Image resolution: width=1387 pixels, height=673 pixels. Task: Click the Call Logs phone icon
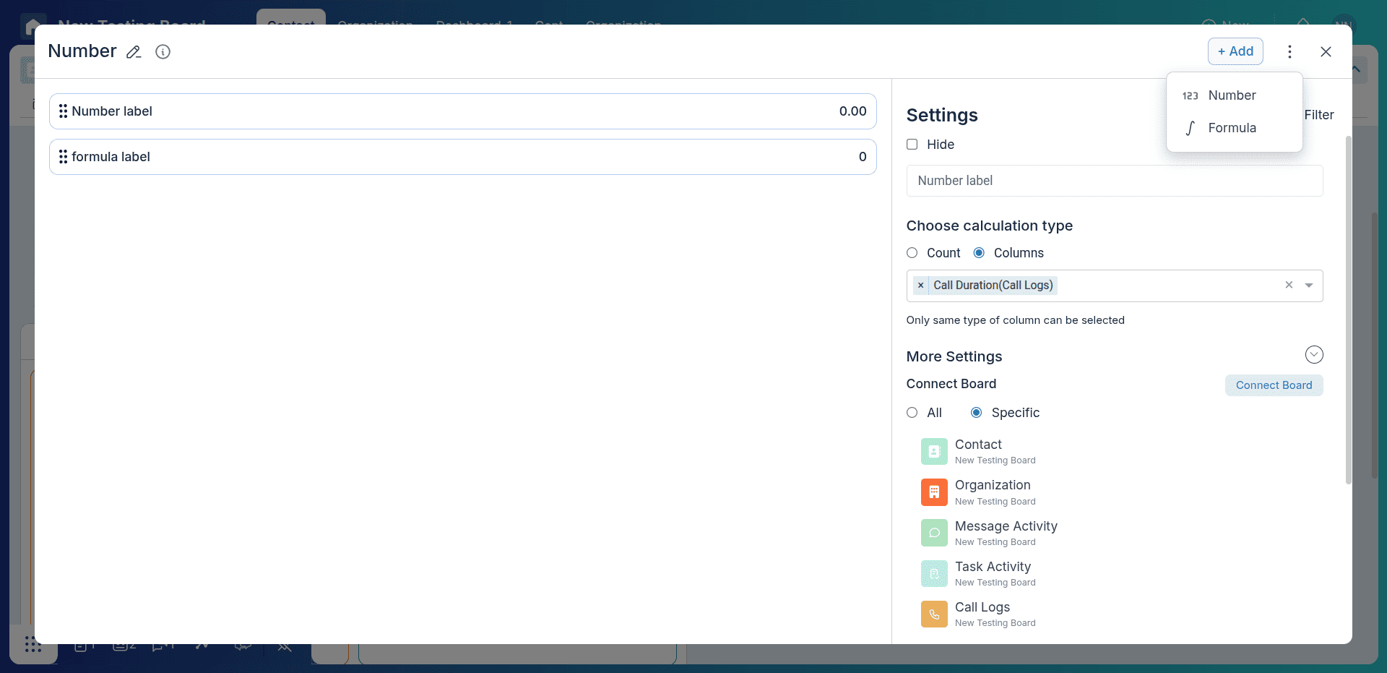tap(934, 614)
